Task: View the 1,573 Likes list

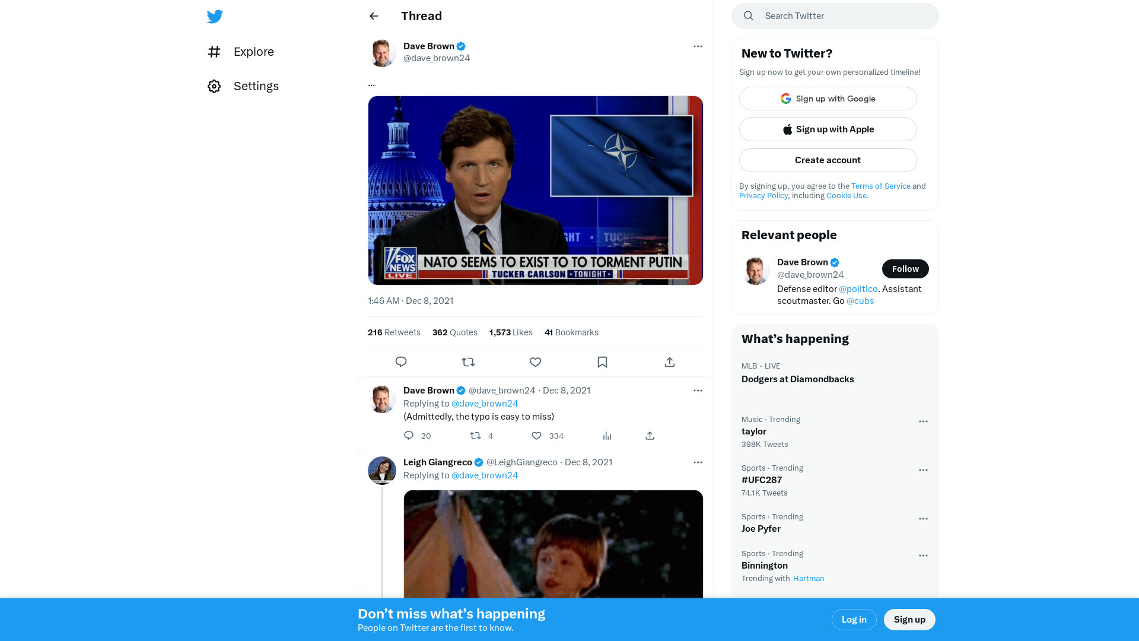Action: tap(511, 332)
